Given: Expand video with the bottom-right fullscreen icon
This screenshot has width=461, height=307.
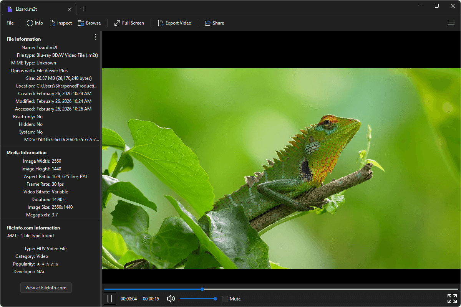Looking at the screenshot, I should tap(452, 299).
